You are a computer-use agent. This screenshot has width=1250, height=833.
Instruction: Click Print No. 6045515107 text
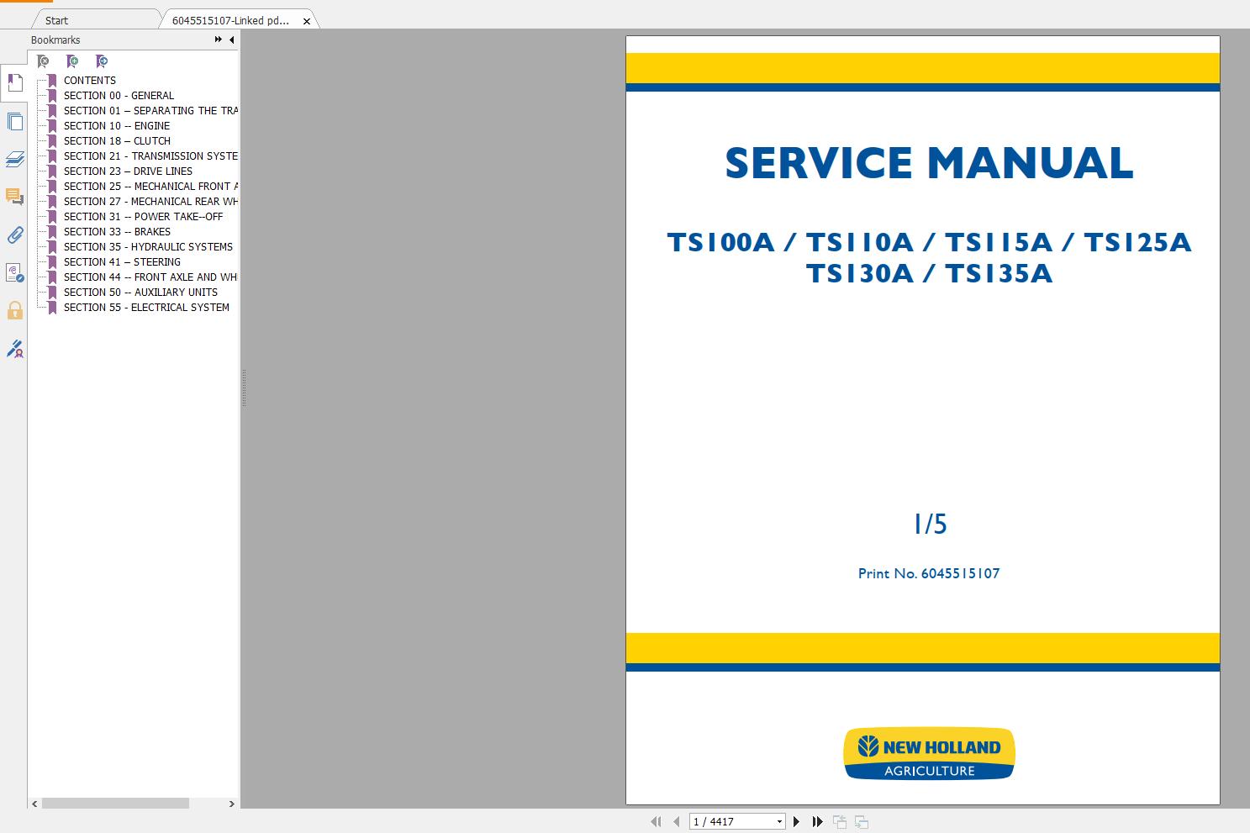point(929,573)
